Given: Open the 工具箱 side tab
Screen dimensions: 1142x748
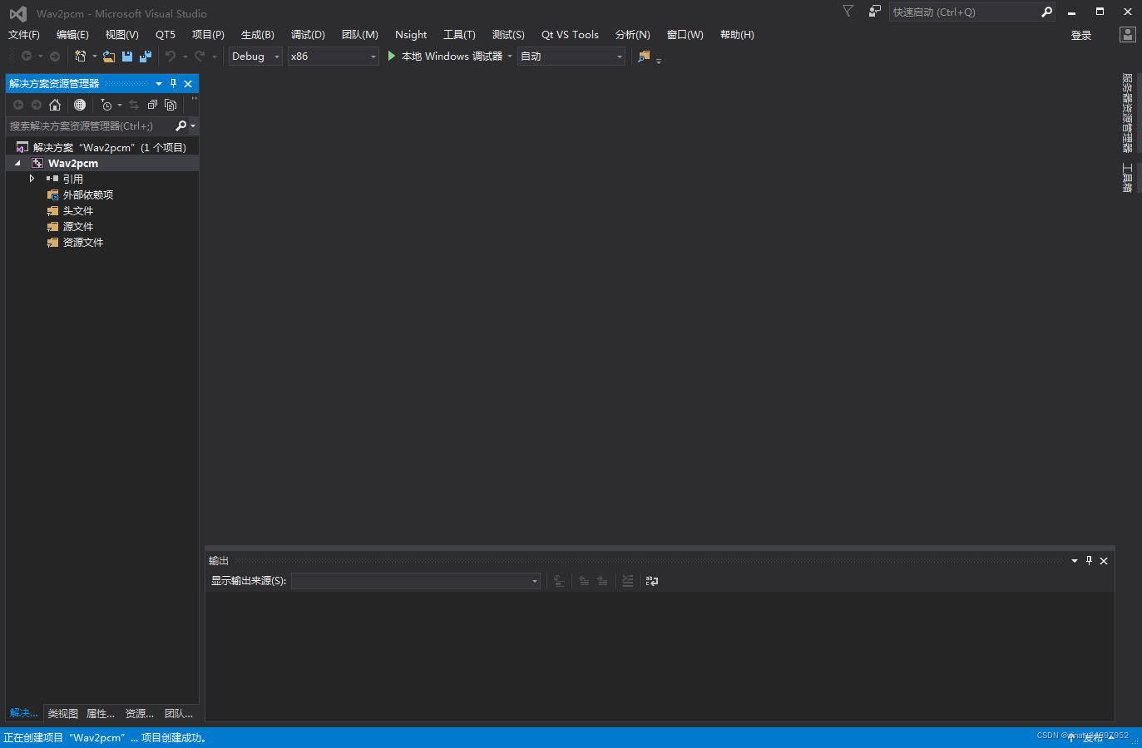Looking at the screenshot, I should pos(1127,178).
